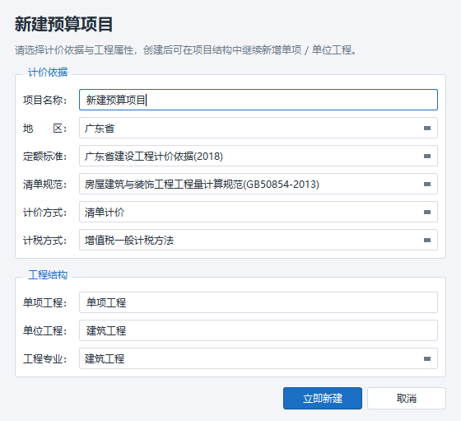Click the 工程专业 label
The height and width of the screenshot is (421, 461).
click(45, 359)
